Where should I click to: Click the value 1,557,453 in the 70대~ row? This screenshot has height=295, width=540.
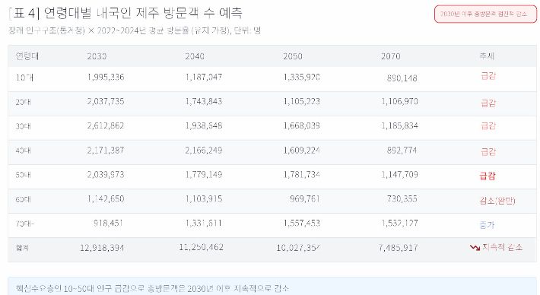pos(302,223)
